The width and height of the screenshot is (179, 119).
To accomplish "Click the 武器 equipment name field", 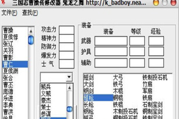I will [111, 41].
